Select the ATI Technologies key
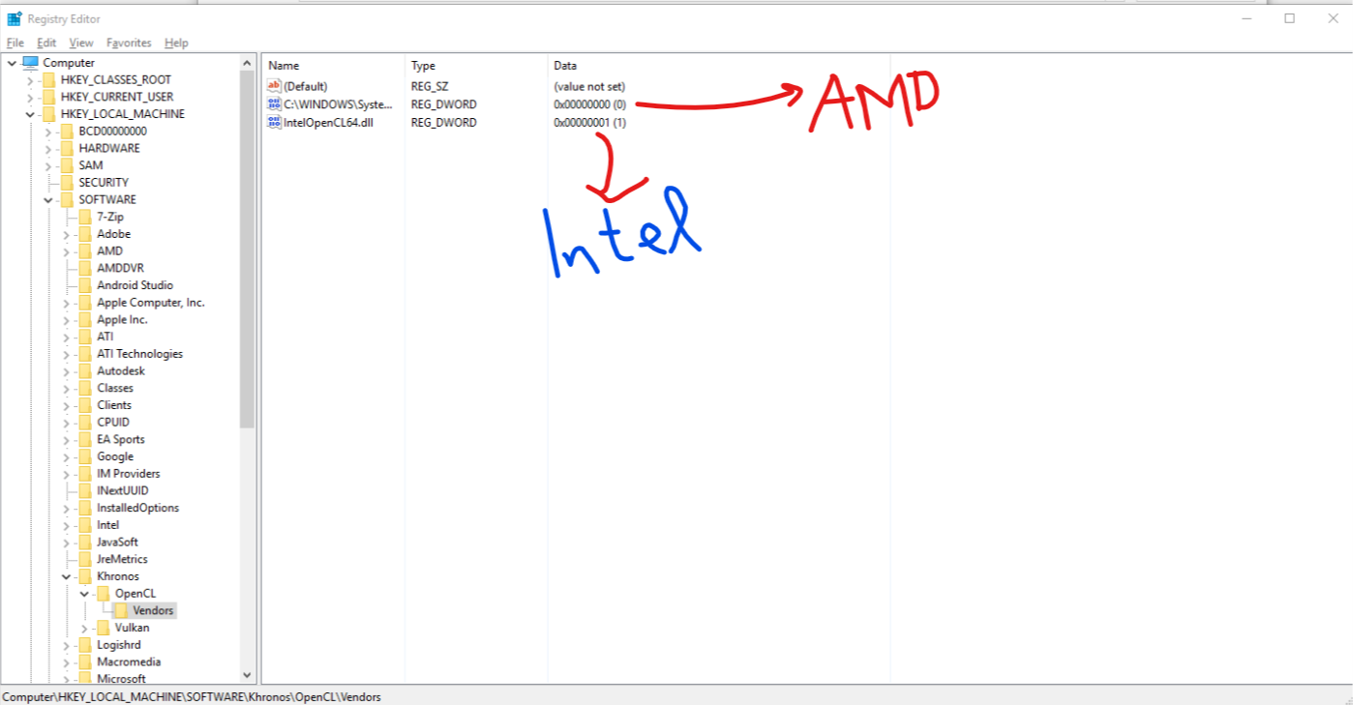Viewport: 1353px width, 705px height. [139, 354]
